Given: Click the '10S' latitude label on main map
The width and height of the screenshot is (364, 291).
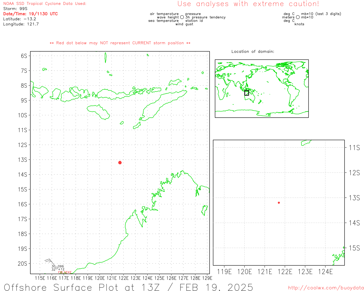Looking at the screenshot, I should pyautogui.click(x=22, y=115).
